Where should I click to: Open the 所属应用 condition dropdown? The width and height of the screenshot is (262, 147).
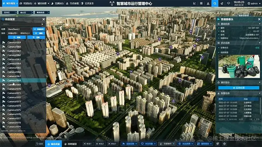click(x=13, y=33)
